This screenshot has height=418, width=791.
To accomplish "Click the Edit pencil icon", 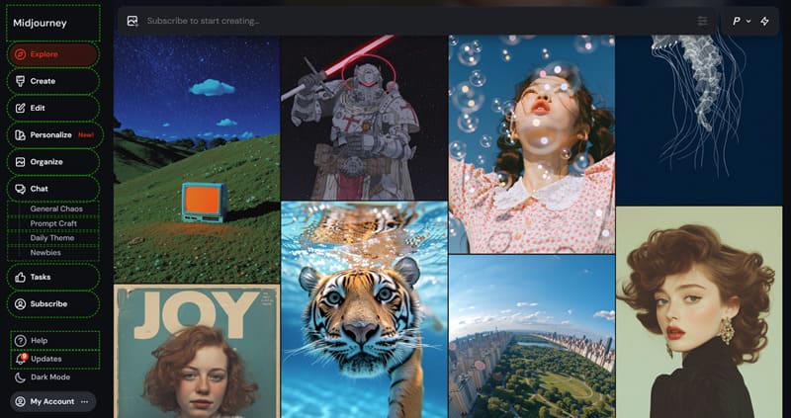I will point(20,108).
